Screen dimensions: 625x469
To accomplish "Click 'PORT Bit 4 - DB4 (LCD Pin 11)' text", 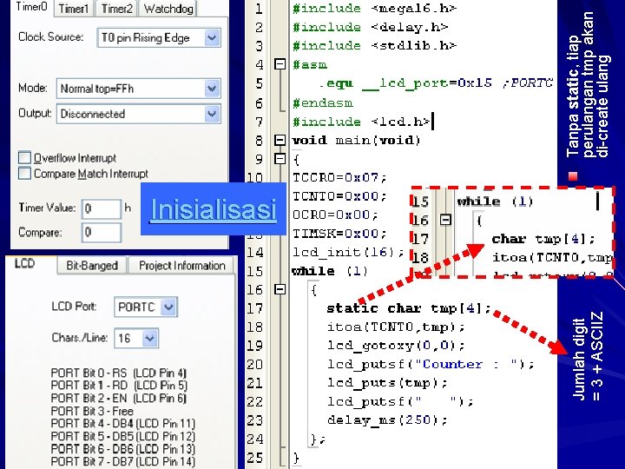I will click(x=123, y=424).
